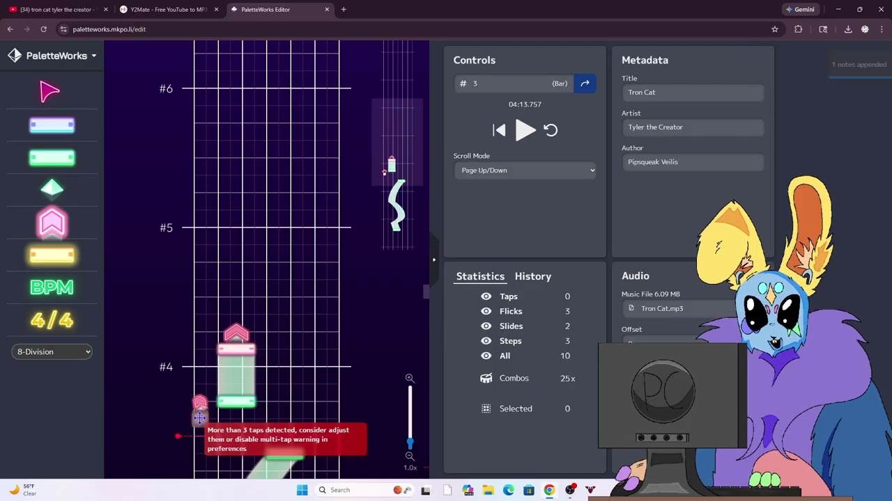Select the BPM change tool

pos(52,287)
